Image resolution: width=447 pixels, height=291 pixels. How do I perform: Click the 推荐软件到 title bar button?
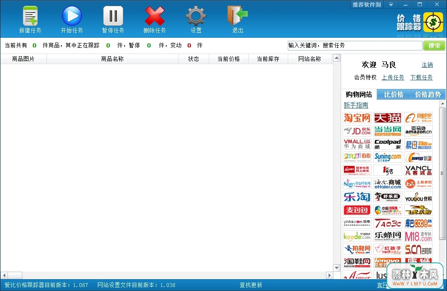point(367,4)
